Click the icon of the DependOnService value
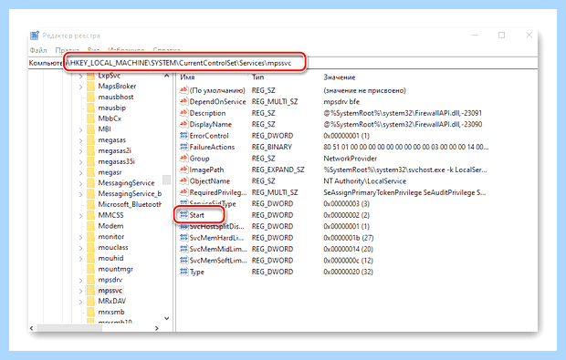Viewport: 566px width, 360px height. tap(183, 101)
